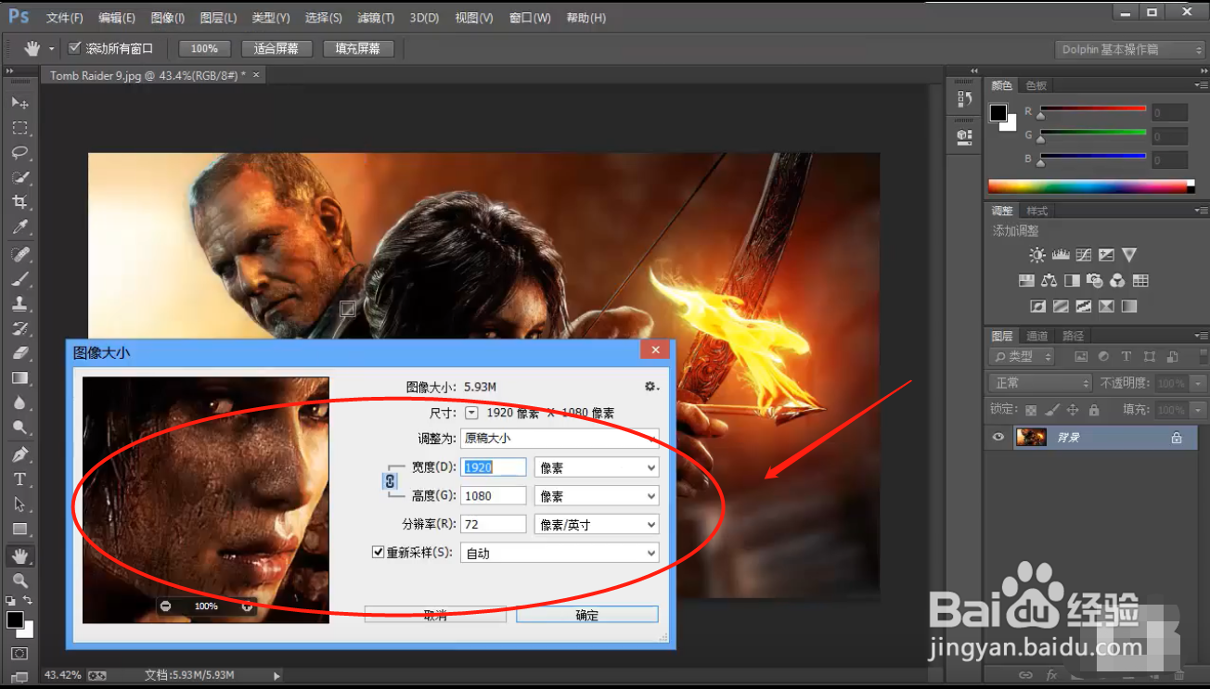Toggle Quick Mask mode icon
Viewport: 1210px width, 689px height.
[x=19, y=654]
